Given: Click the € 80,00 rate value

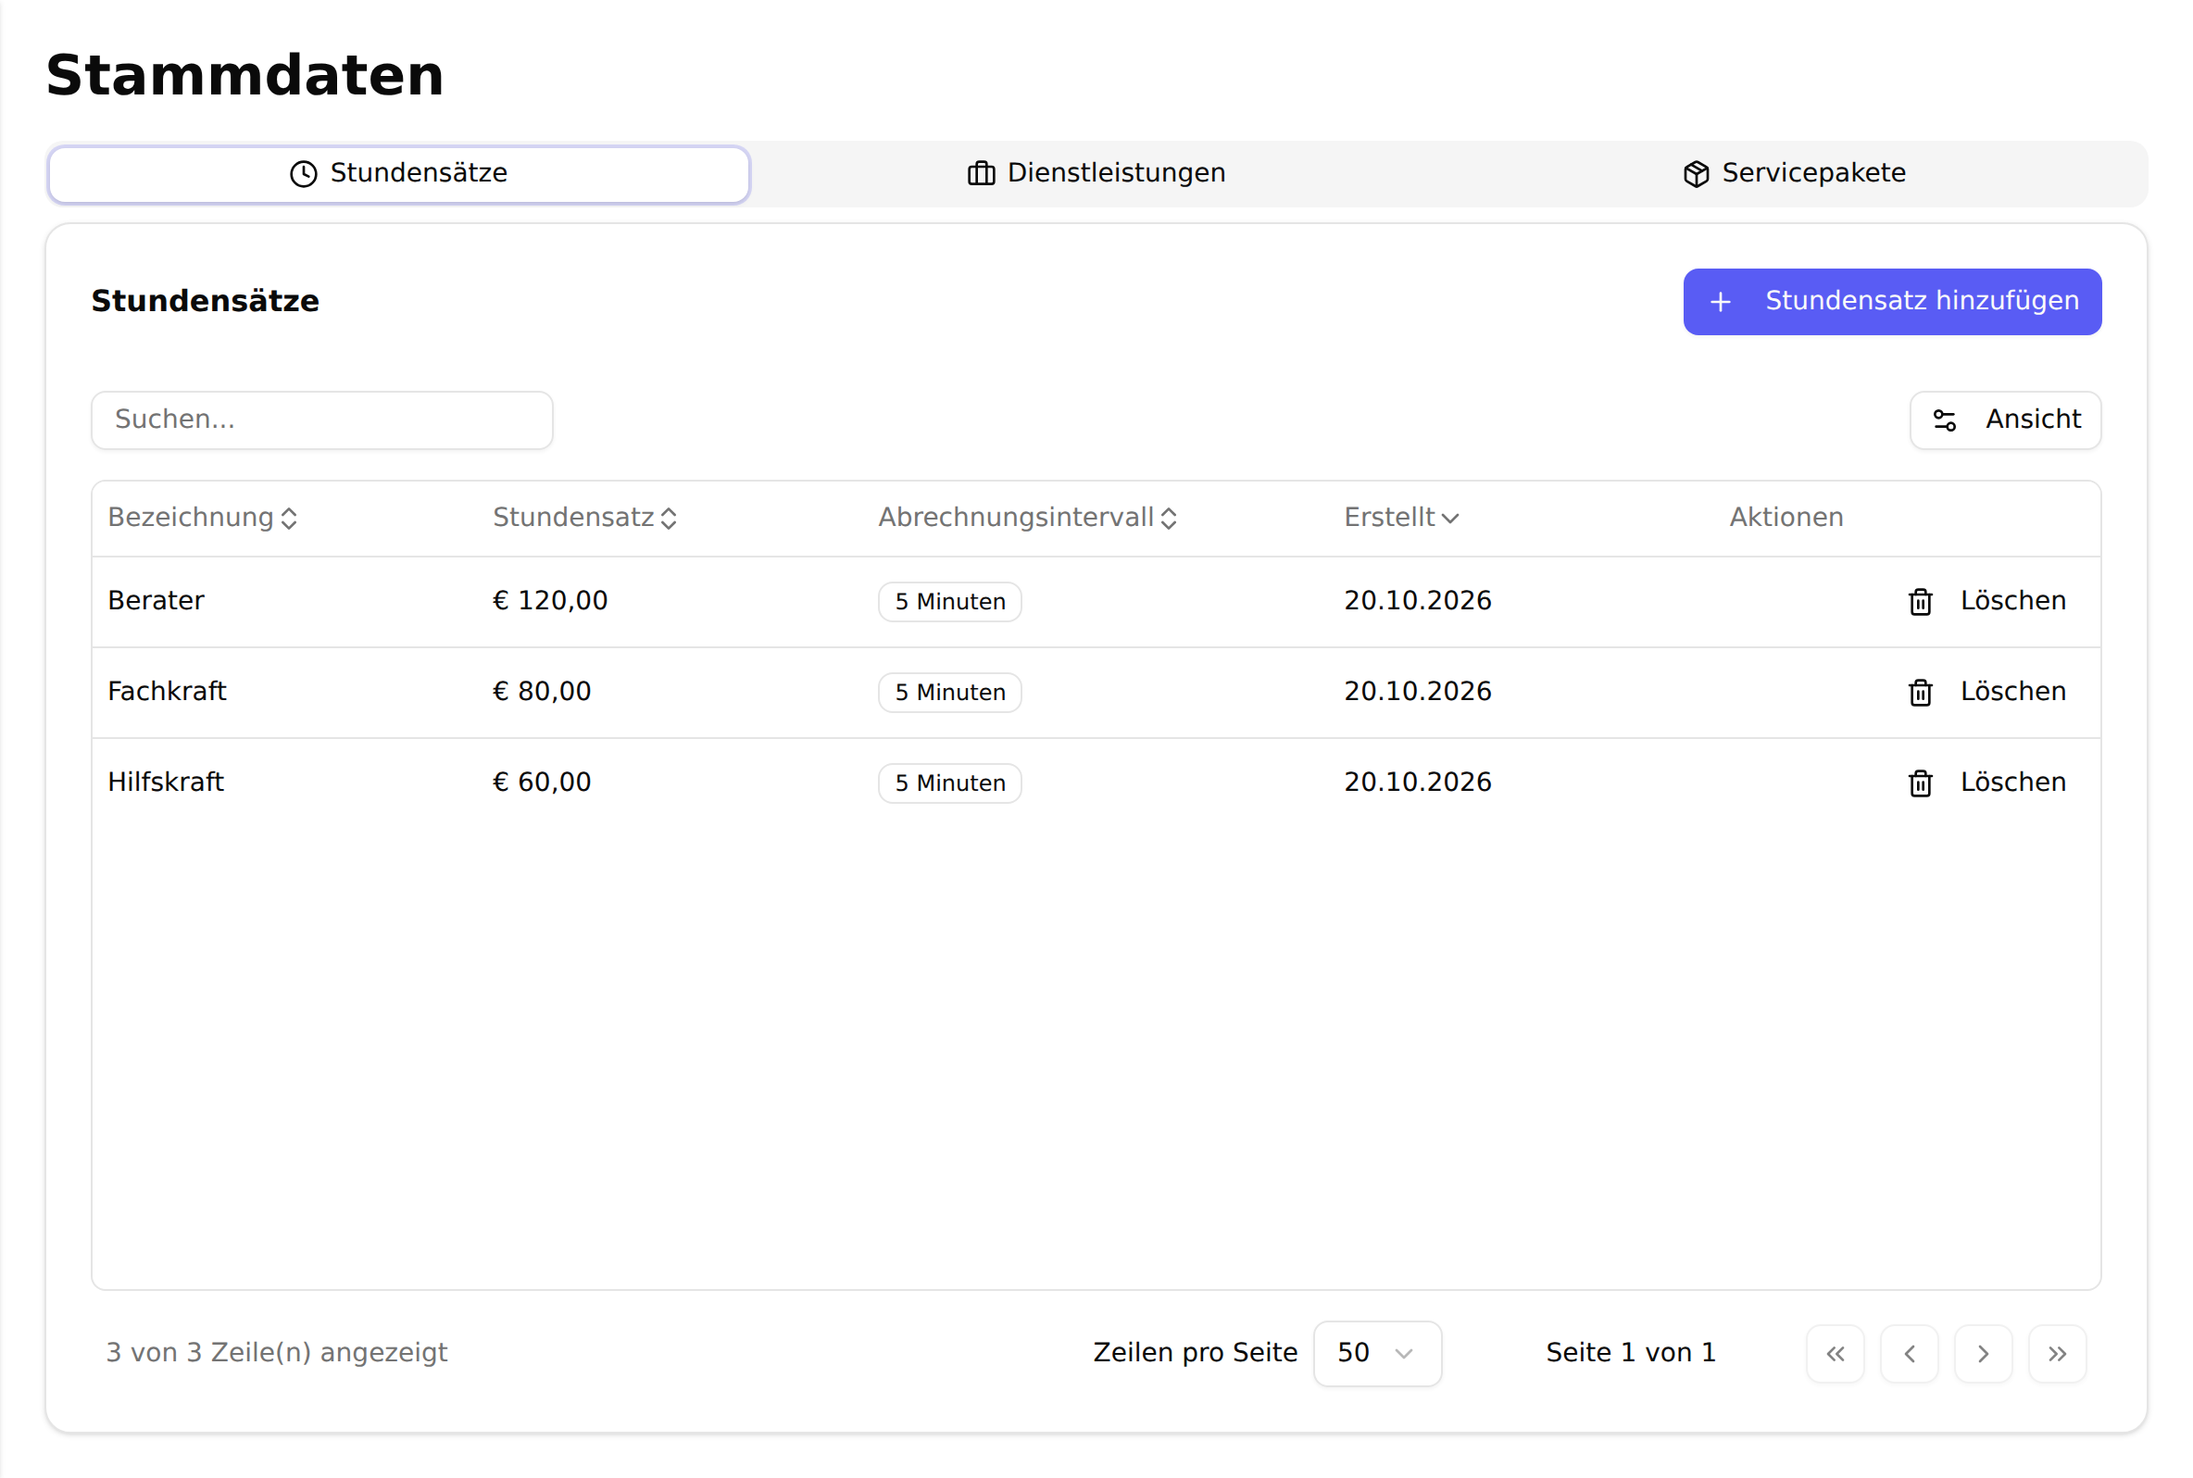Looking at the screenshot, I should (542, 692).
